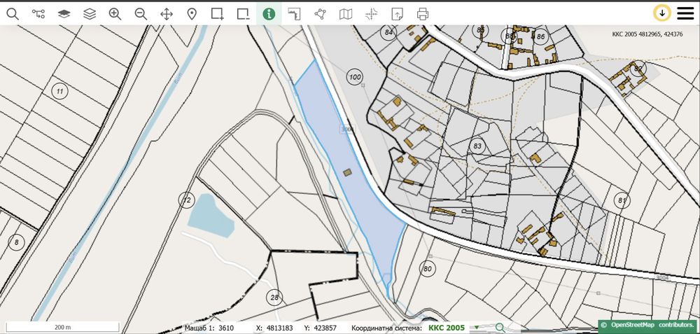Click the circled label 86 on map
Image resolution: width=700 pixels, height=334 pixels.
[540, 36]
